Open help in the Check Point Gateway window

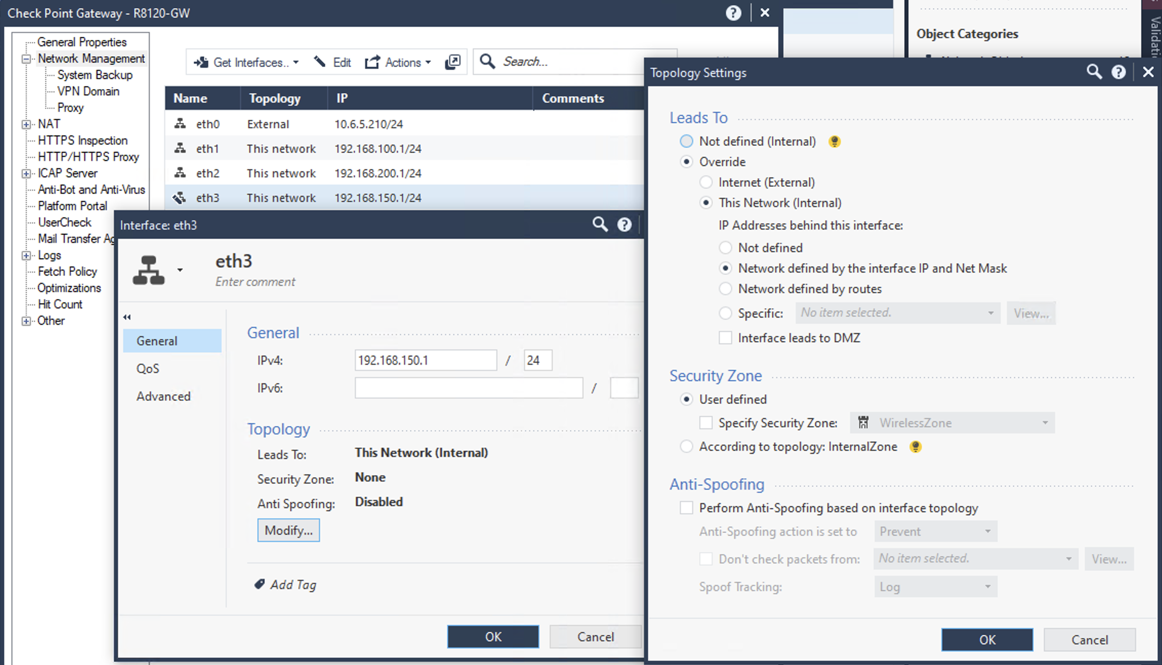pyautogui.click(x=733, y=13)
